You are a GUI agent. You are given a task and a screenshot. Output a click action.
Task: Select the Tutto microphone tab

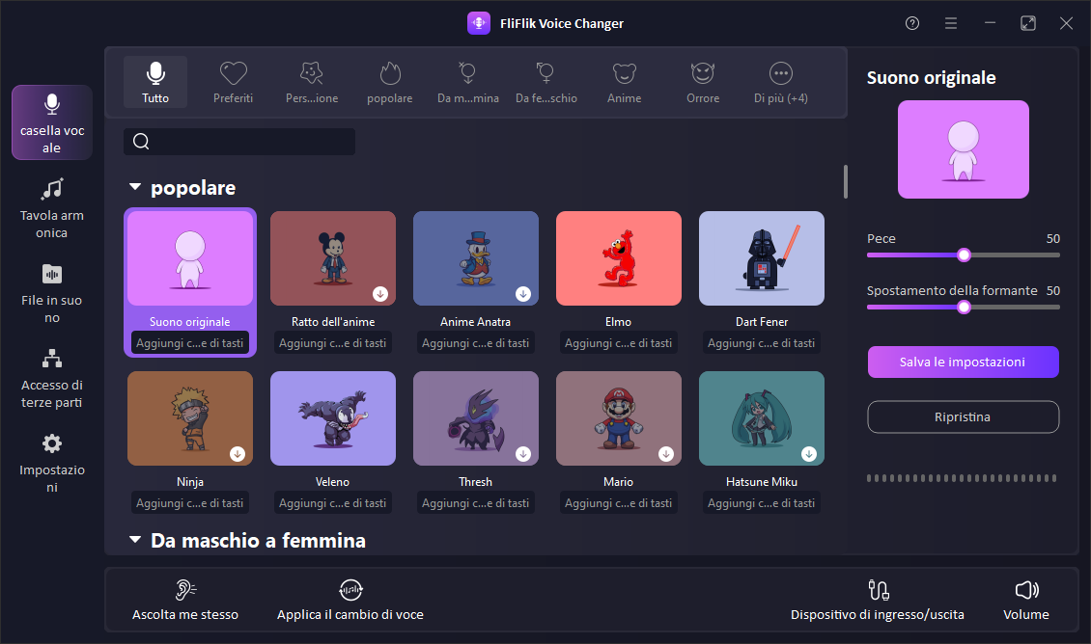coord(155,82)
